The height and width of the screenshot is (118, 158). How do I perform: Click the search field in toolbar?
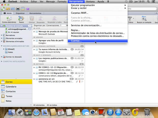click(142, 9)
